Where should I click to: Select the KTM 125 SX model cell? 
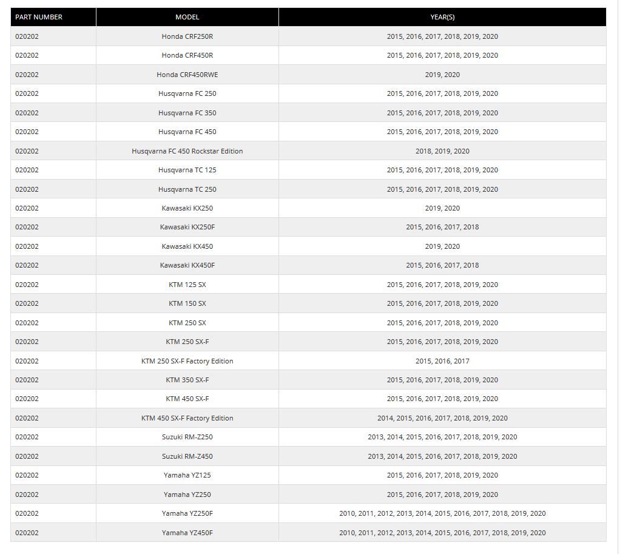click(x=187, y=285)
